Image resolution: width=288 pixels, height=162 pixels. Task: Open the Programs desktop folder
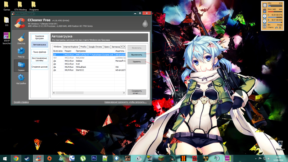tap(34, 6)
